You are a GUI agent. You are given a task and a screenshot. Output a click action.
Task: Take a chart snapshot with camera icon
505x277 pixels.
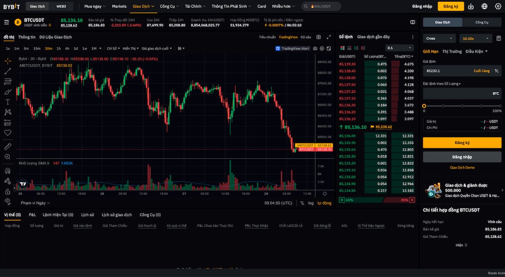[322, 48]
